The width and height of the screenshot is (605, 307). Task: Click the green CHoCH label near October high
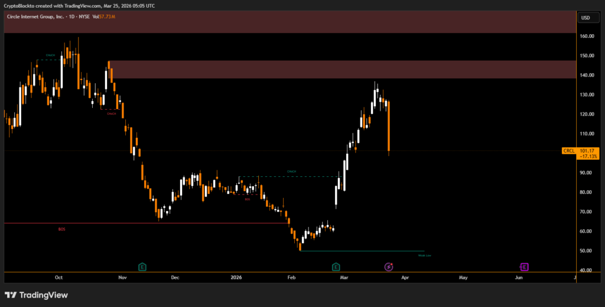click(x=50, y=55)
